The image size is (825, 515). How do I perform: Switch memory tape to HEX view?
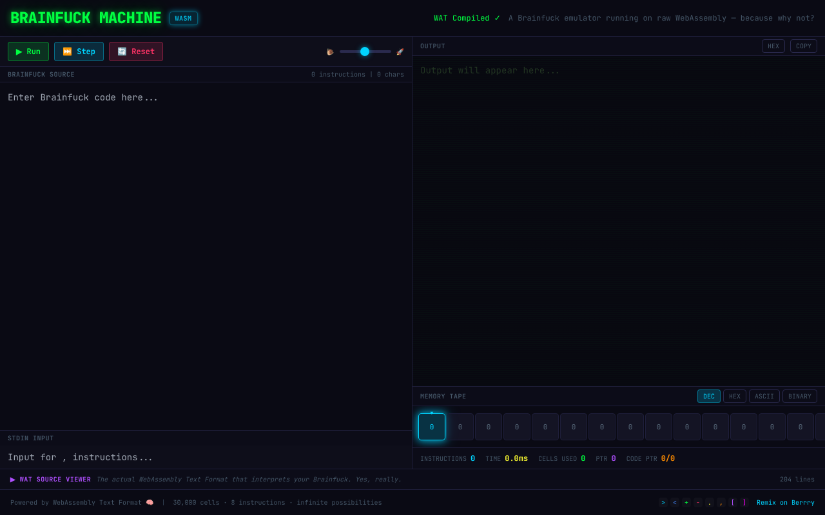(735, 397)
